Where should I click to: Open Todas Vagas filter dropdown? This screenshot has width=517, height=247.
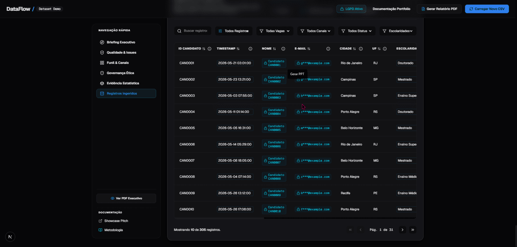(x=275, y=31)
